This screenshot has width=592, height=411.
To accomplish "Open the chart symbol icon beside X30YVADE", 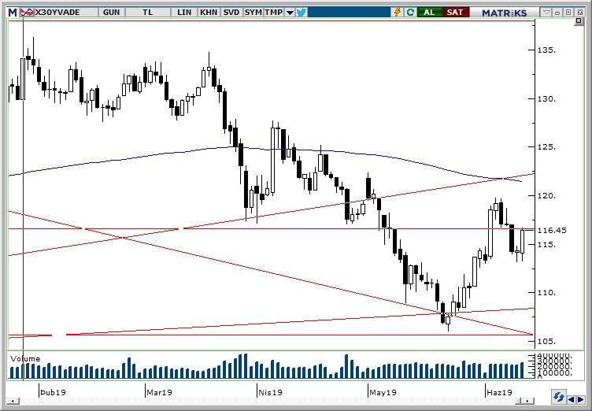I will point(27,13).
